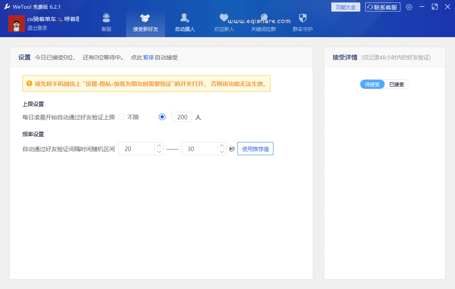Click the WeTool logo icon
Viewport: 455px width, 289px height.
point(7,7)
